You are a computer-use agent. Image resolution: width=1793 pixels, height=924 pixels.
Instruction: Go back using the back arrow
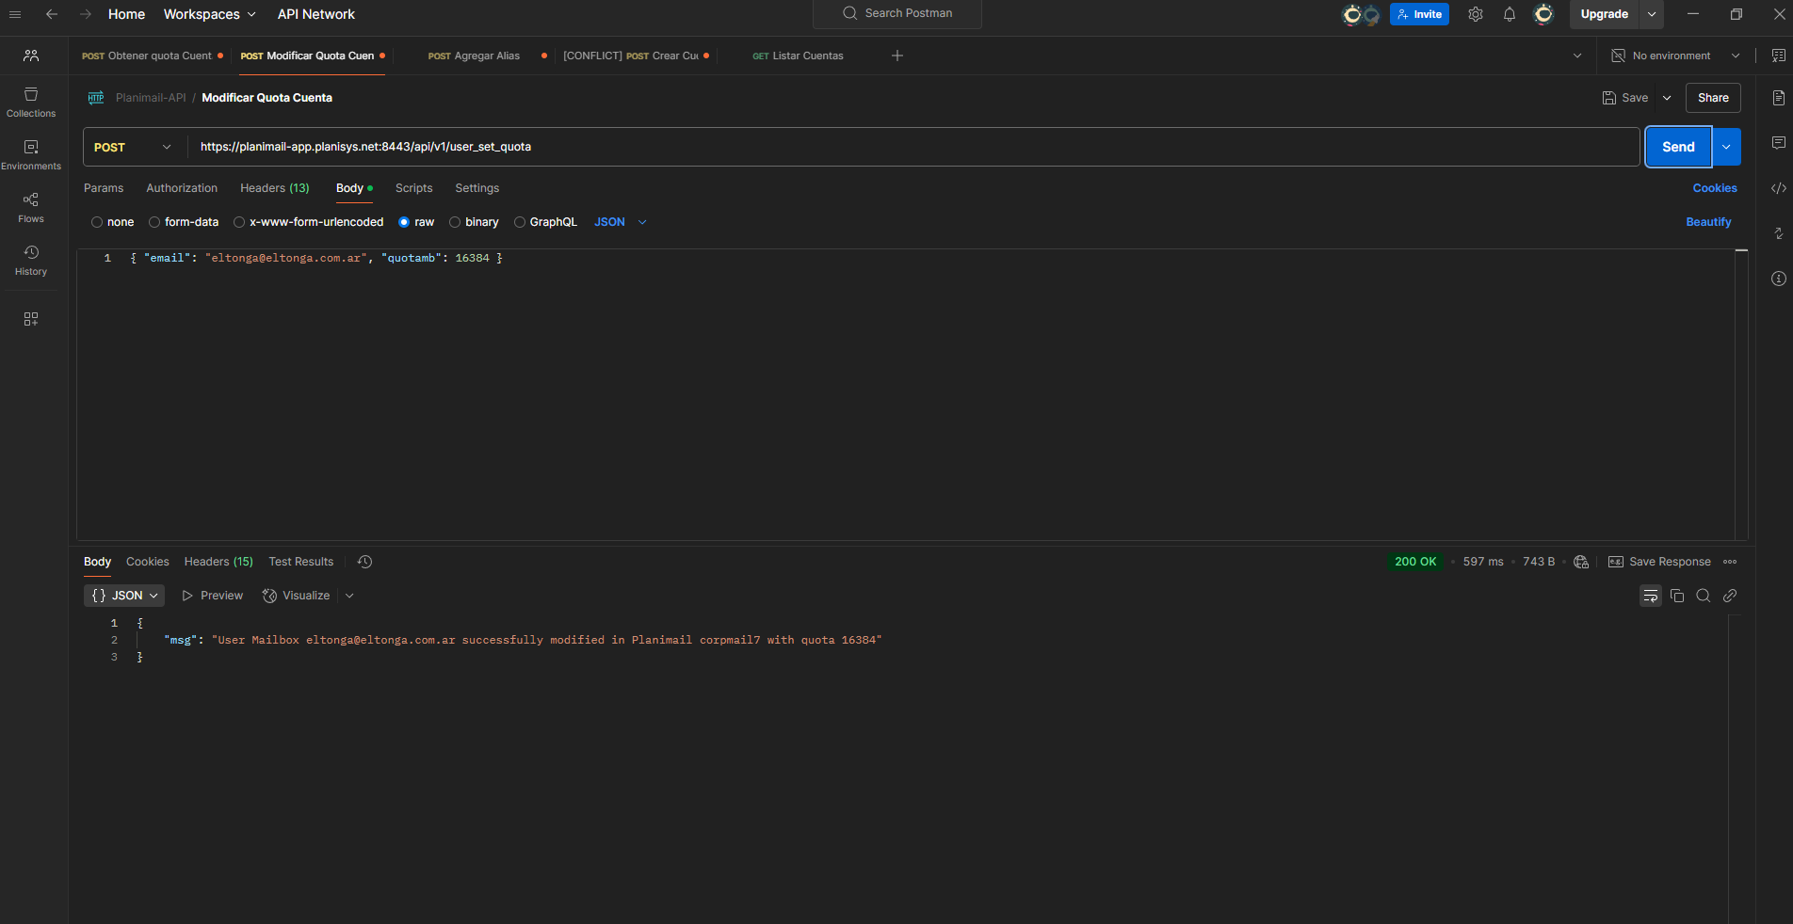click(52, 14)
